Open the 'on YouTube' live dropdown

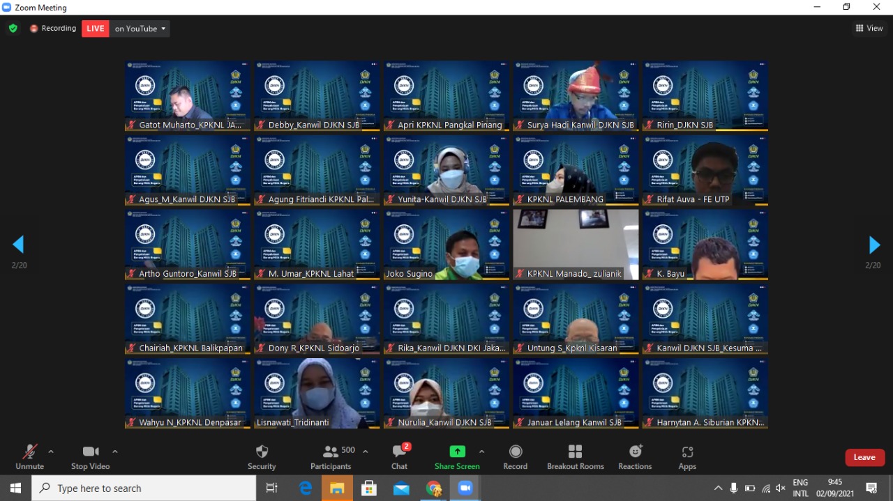pyautogui.click(x=141, y=29)
